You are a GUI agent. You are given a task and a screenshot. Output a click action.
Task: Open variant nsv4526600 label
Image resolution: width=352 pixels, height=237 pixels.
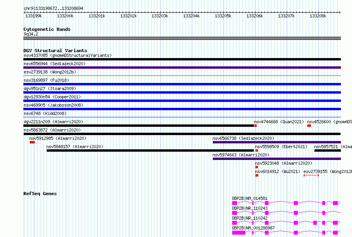pos(329,122)
